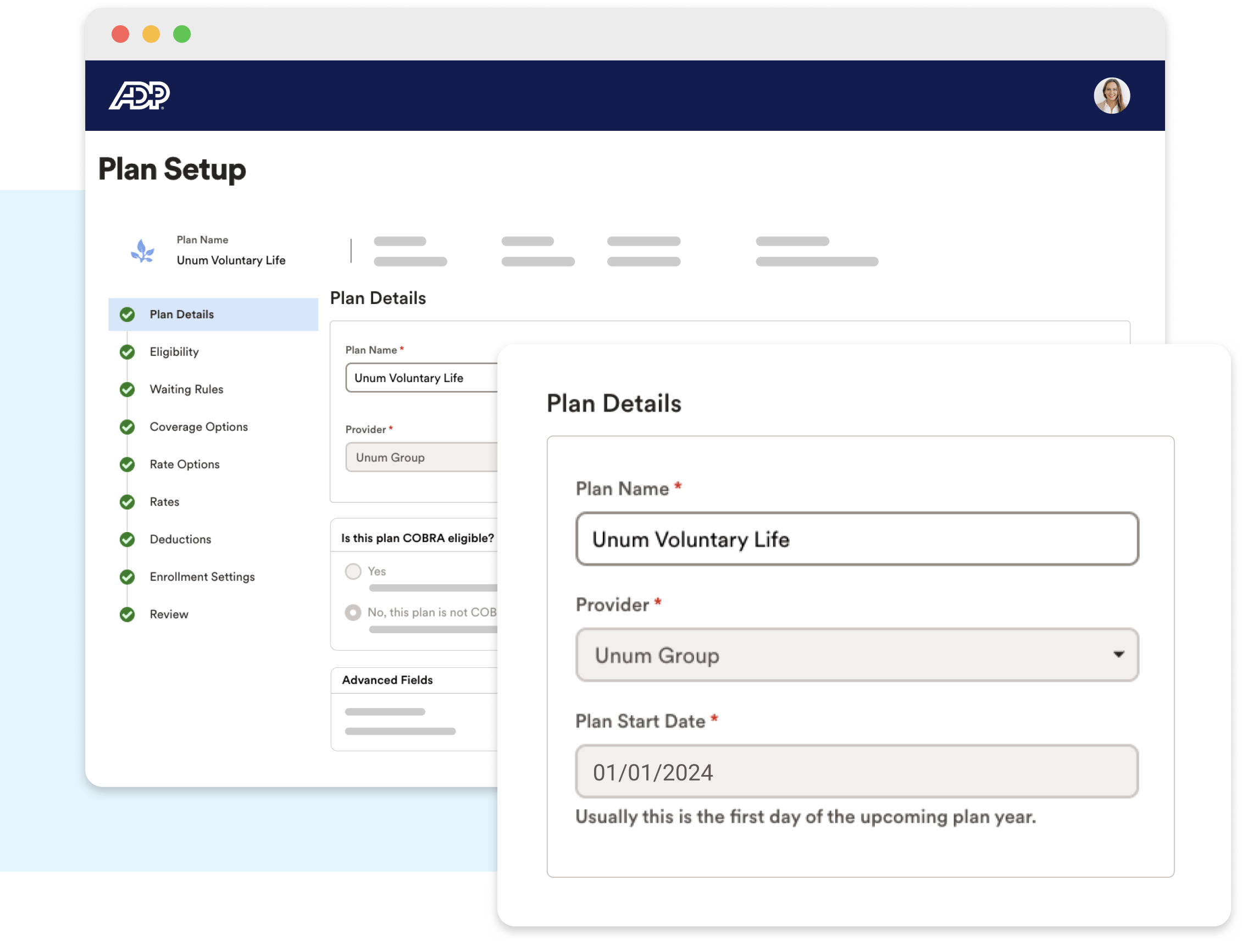This screenshot has width=1242, height=941.
Task: Select Yes for COBRA eligibility
Action: tap(353, 571)
